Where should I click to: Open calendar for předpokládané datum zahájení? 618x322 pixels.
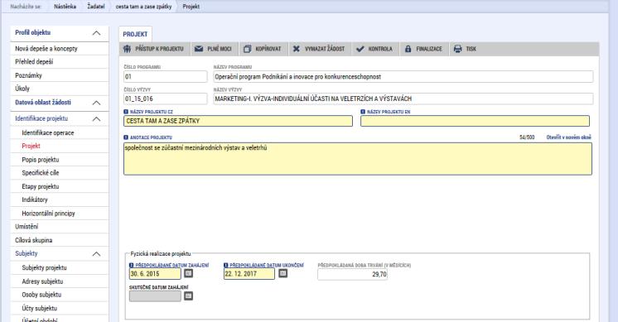(188, 273)
